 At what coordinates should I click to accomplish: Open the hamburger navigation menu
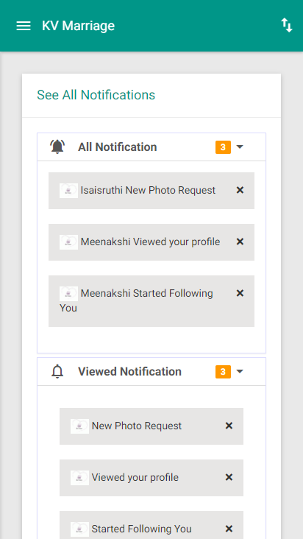click(24, 26)
